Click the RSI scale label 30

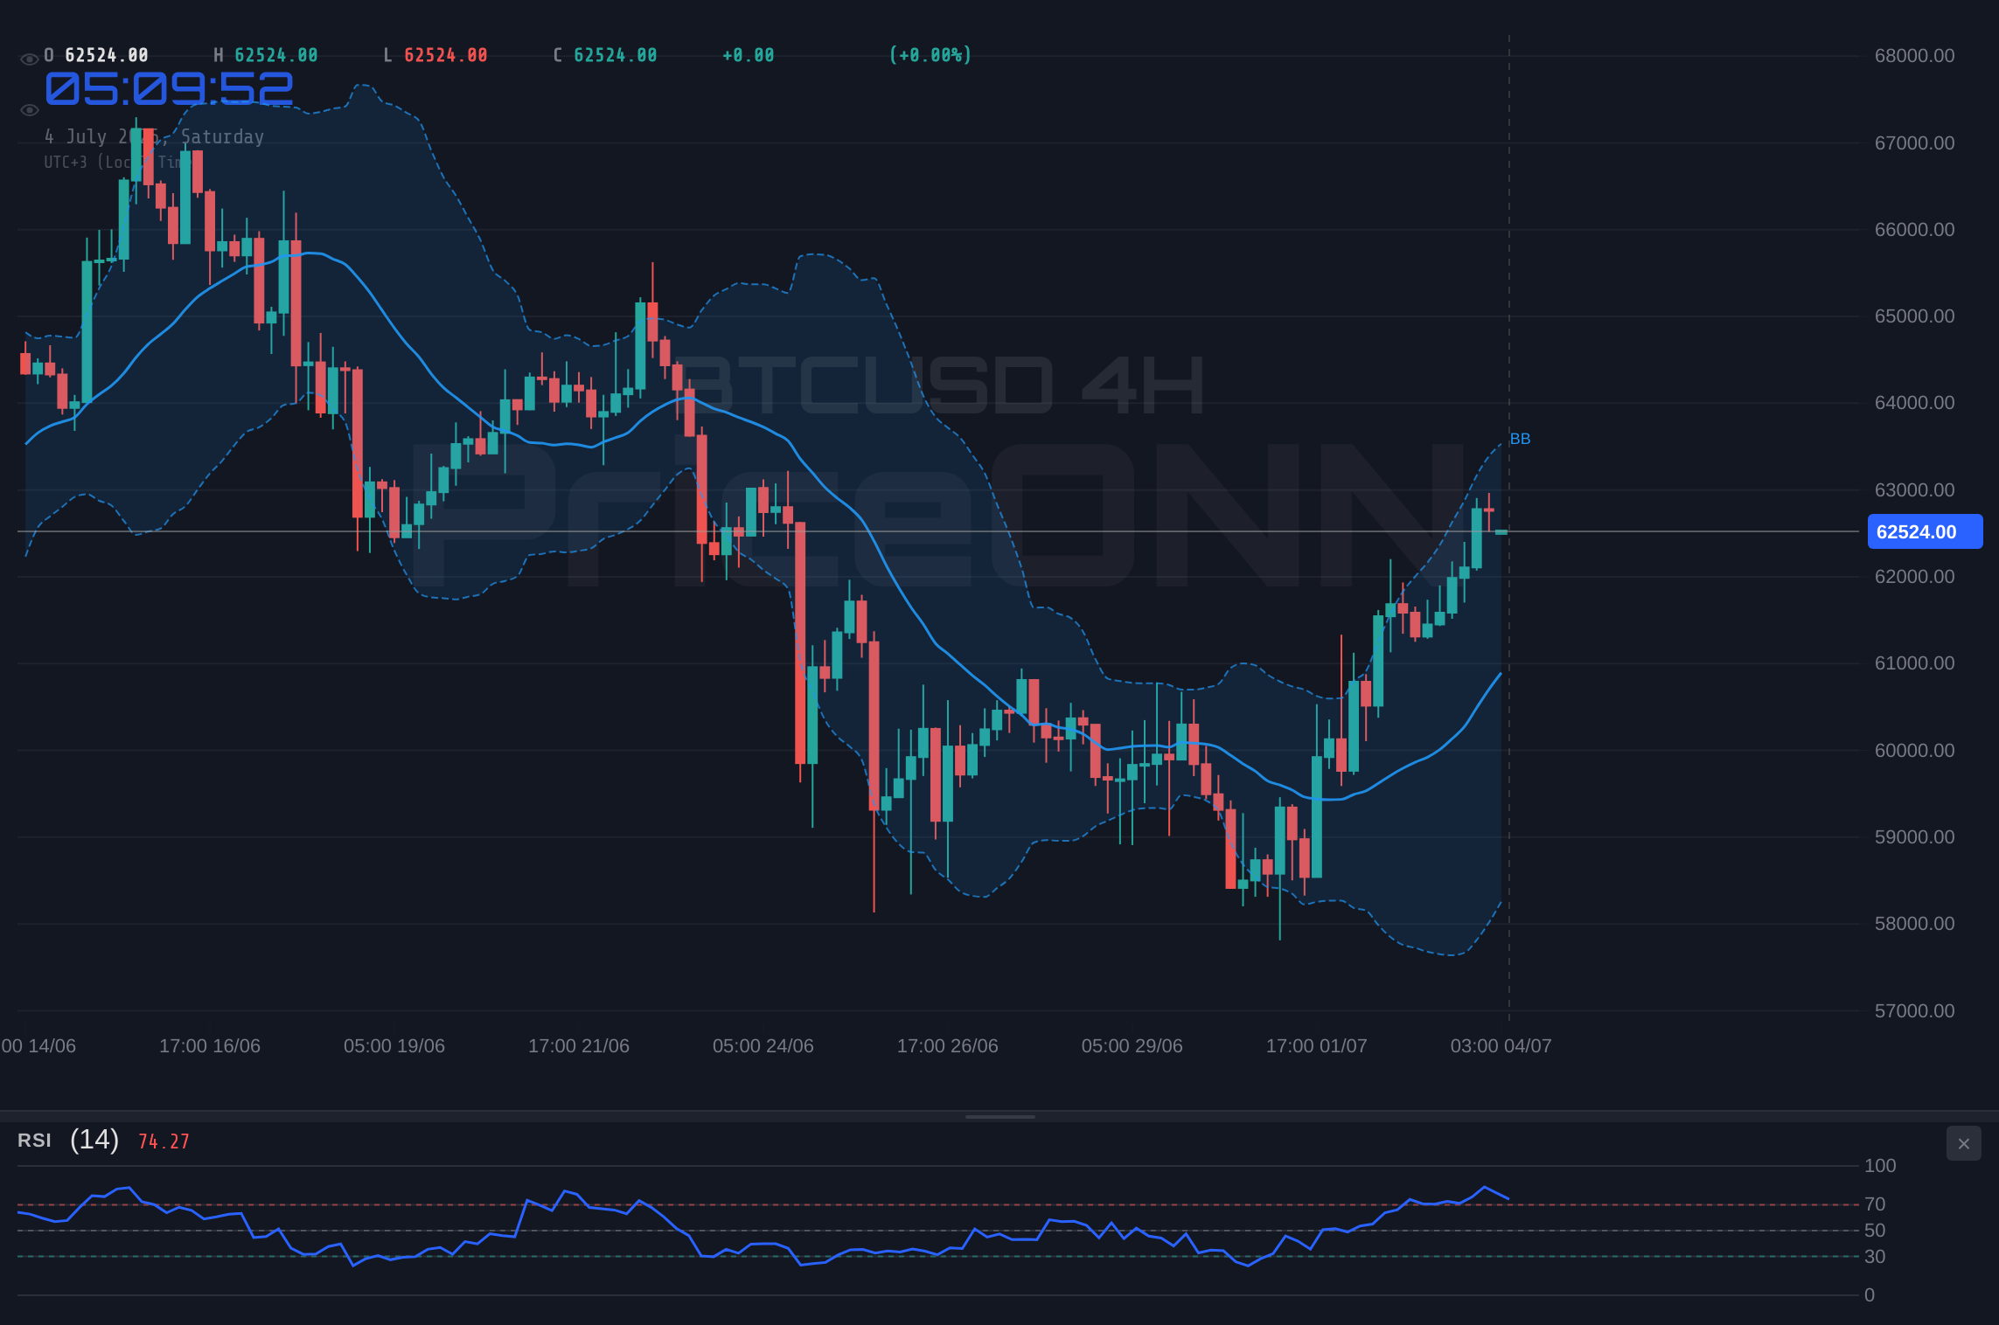point(1875,1257)
